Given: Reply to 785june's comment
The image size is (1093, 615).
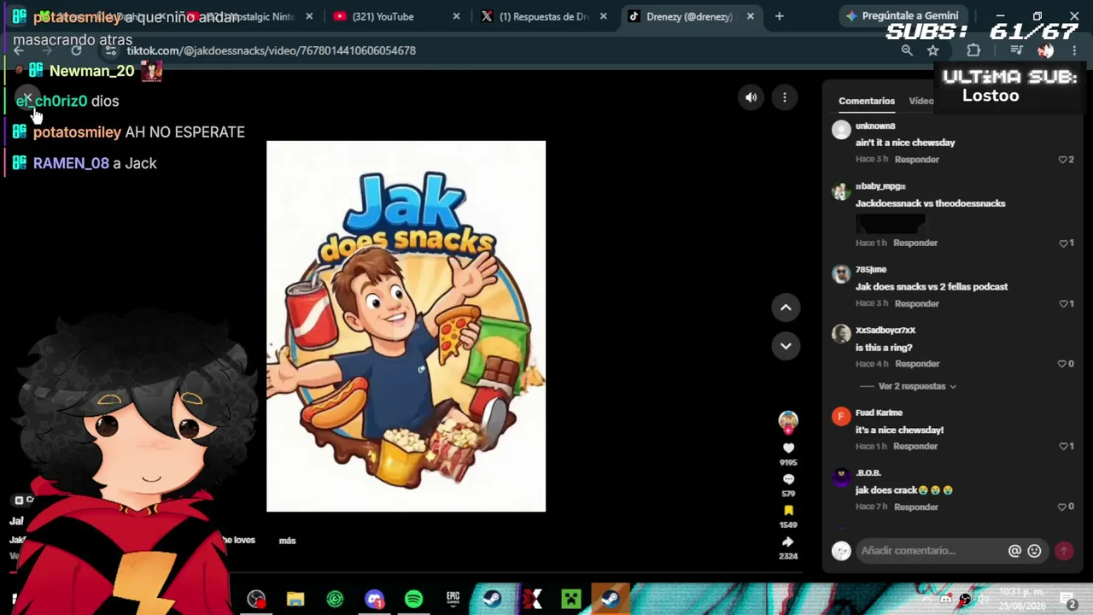Looking at the screenshot, I should (916, 303).
